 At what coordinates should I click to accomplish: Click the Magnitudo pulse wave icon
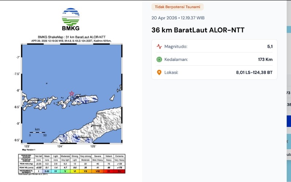(x=159, y=47)
